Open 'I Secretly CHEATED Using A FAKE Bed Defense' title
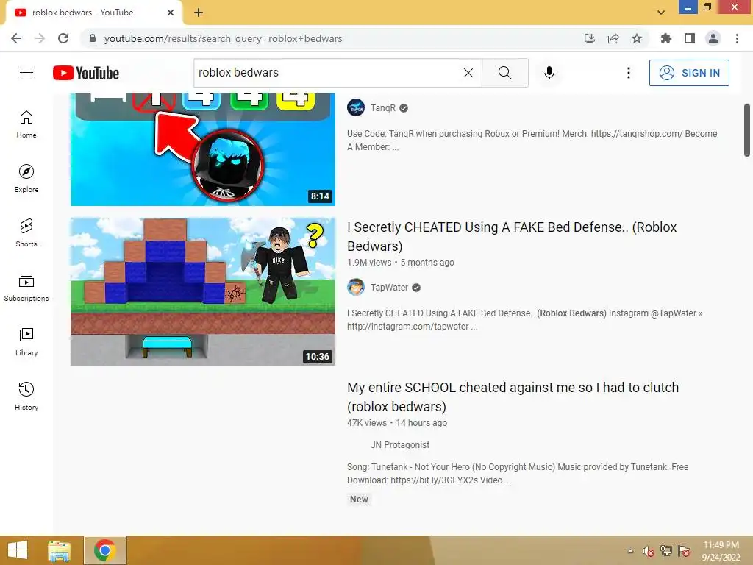Screen dimensions: 753x565 coord(512,236)
